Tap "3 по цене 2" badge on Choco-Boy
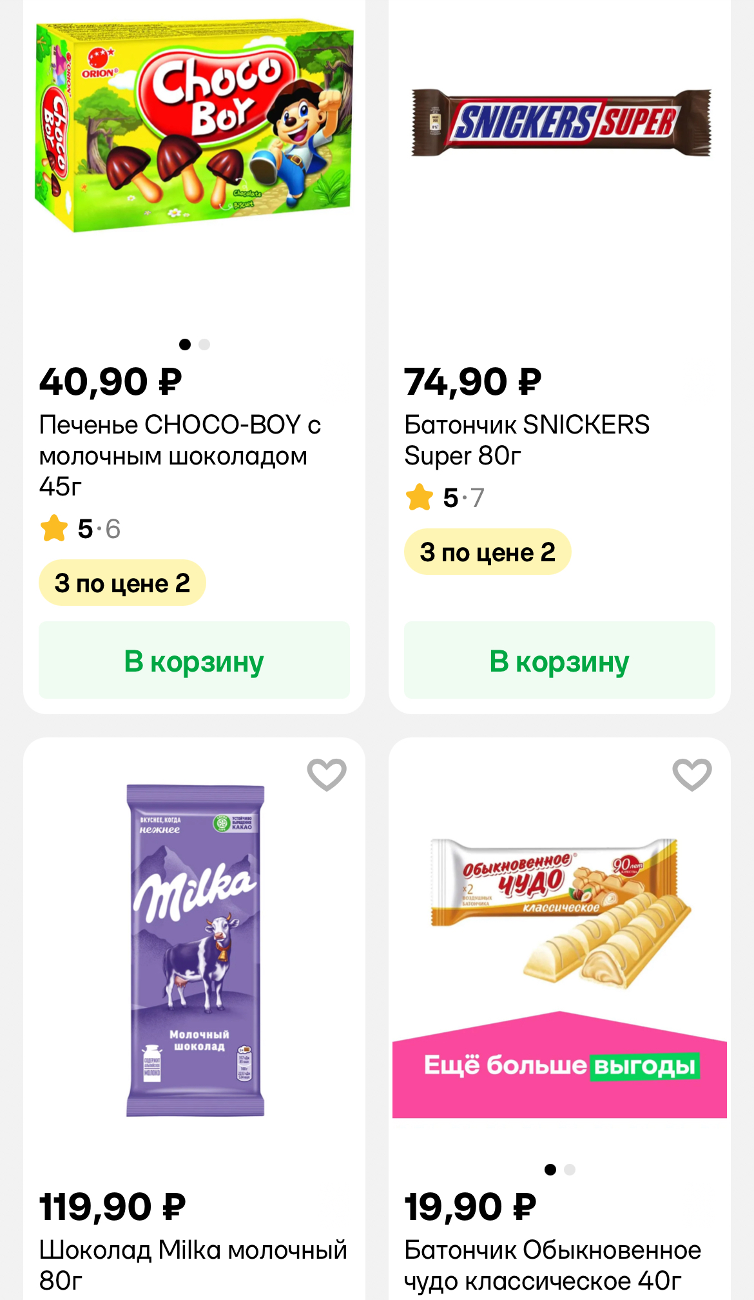Screen dimensions: 754x1300 pyautogui.click(x=122, y=583)
